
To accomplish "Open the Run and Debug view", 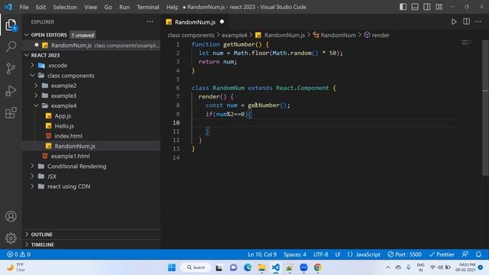I will tap(11, 91).
